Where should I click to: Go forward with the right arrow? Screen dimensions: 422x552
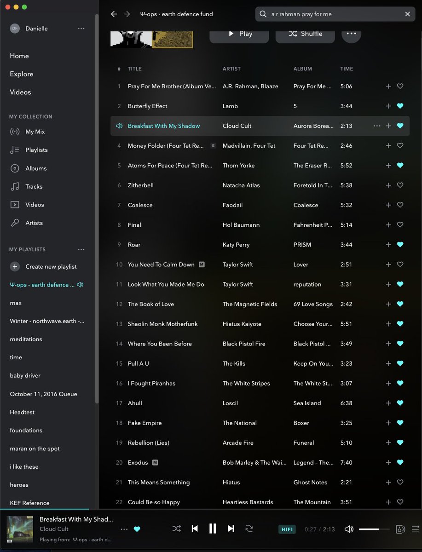[x=127, y=14]
